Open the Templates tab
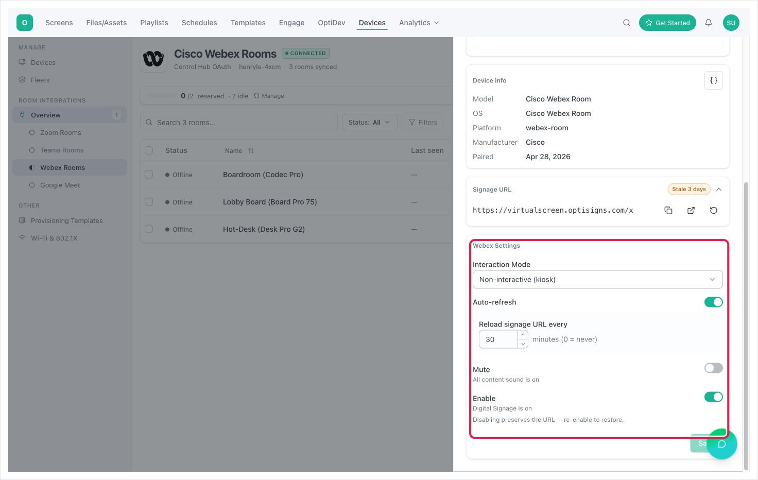Image resolution: width=758 pixels, height=480 pixels. coord(248,23)
